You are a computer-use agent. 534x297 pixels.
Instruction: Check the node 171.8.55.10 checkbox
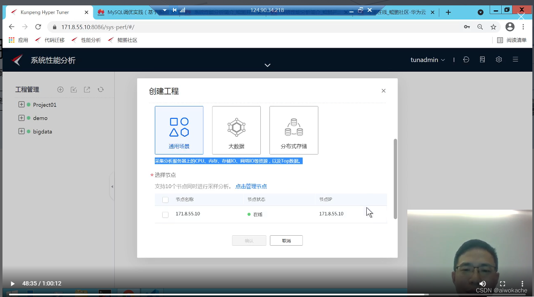pos(165,215)
